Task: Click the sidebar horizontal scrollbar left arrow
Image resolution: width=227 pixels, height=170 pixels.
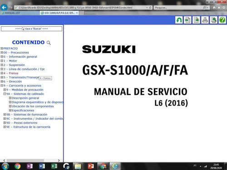Action: pyautogui.click(x=4, y=160)
